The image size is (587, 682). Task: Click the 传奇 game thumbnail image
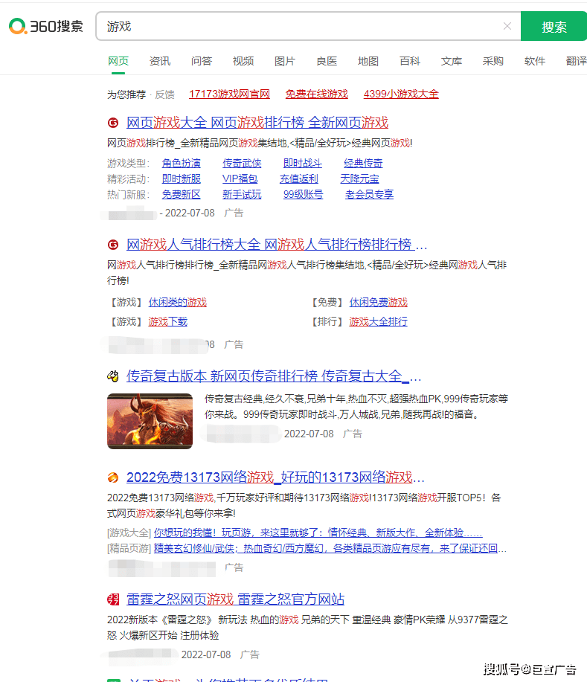point(150,421)
